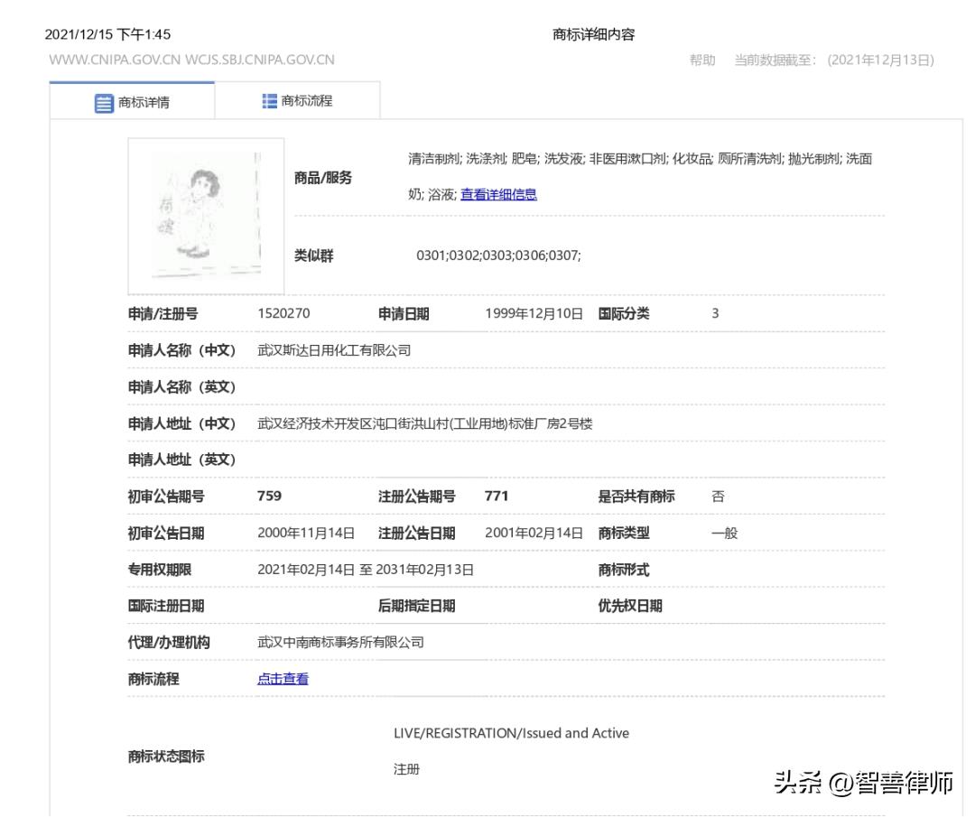Select the 专用权期限 date range
The height and width of the screenshot is (817, 975).
[x=366, y=569]
